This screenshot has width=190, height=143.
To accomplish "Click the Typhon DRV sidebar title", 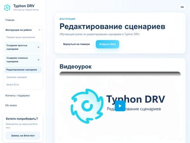I will (24, 6).
